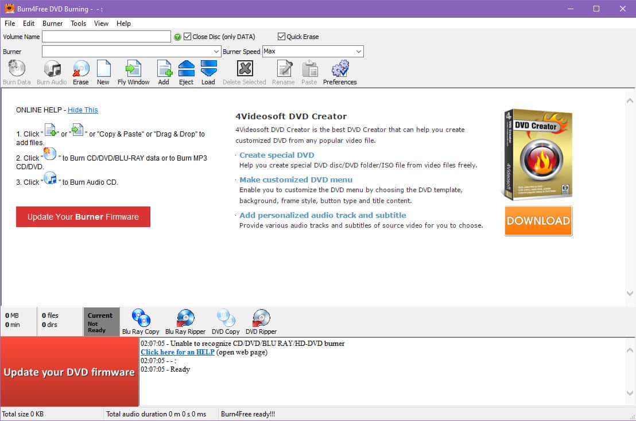Click the Volume Name input field
The height and width of the screenshot is (421, 636).
106,37
